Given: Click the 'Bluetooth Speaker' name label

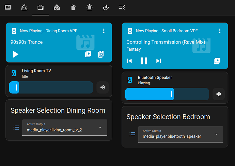Looking at the screenshot, I should pos(155,77).
